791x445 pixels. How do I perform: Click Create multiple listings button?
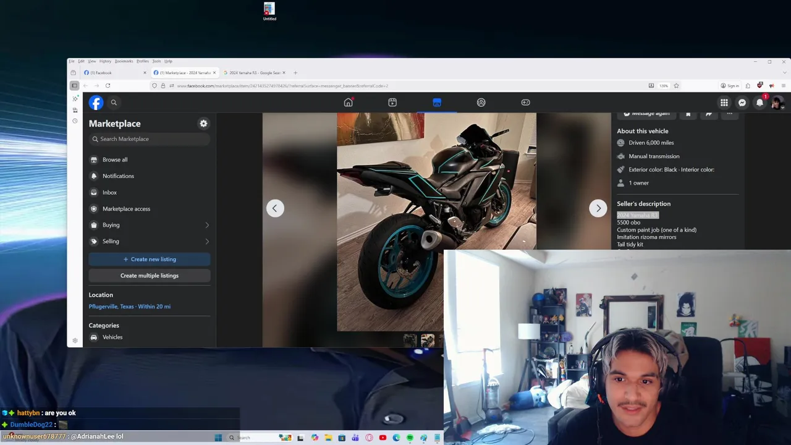(150, 276)
